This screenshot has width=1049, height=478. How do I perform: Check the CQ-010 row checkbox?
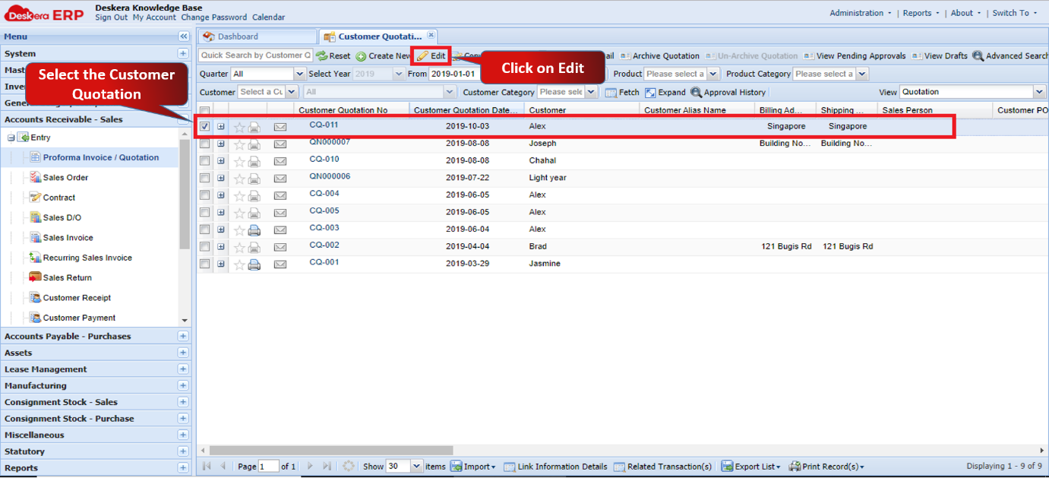point(205,161)
